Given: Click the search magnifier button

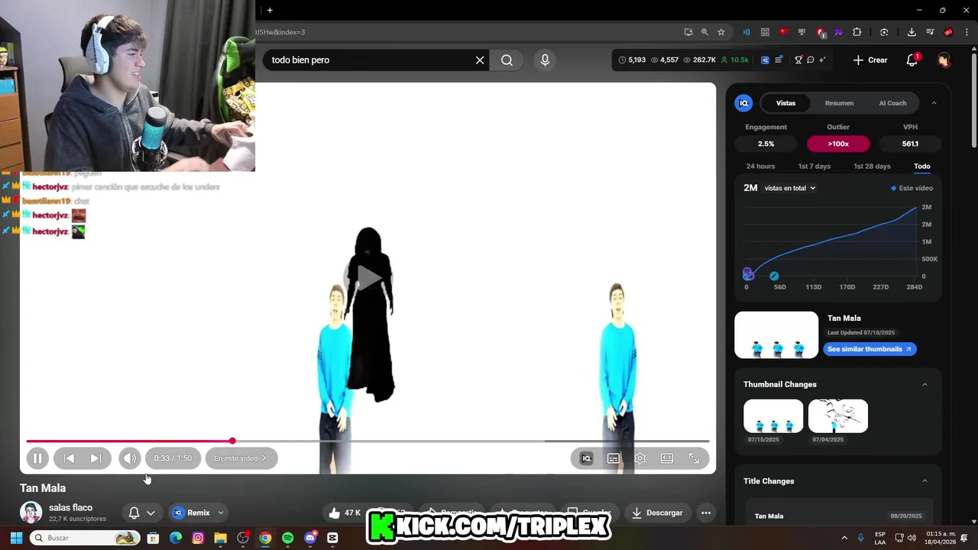Looking at the screenshot, I should (507, 60).
